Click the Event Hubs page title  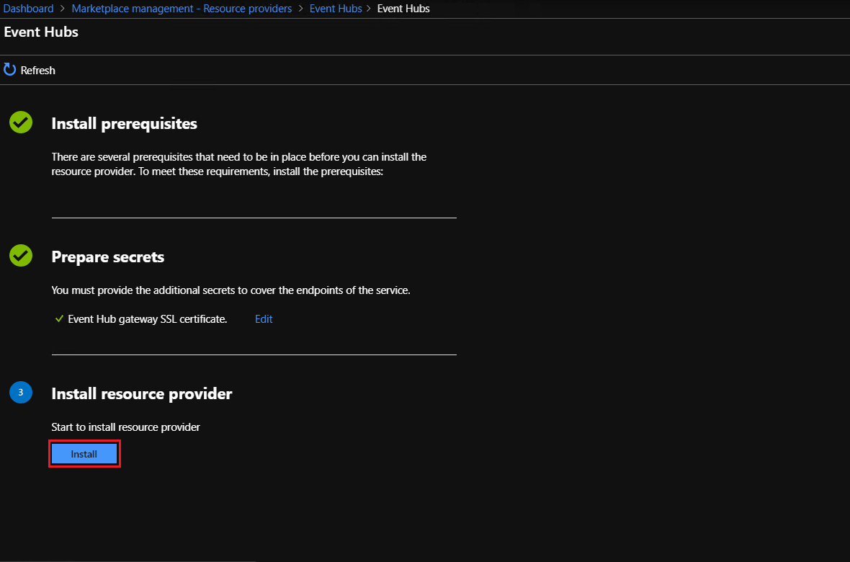tap(41, 32)
